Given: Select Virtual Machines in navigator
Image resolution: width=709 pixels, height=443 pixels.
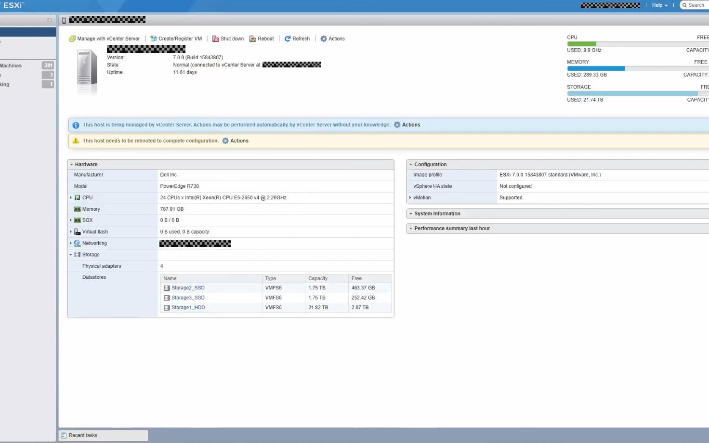Looking at the screenshot, I should [x=27, y=65].
